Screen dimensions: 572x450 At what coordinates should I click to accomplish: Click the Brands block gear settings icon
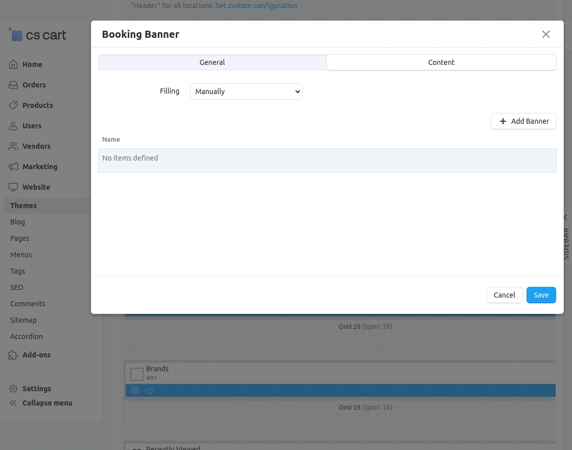(135, 390)
